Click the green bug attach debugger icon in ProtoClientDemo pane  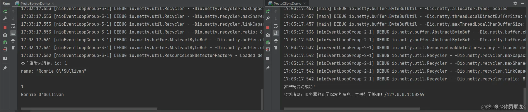268,42
